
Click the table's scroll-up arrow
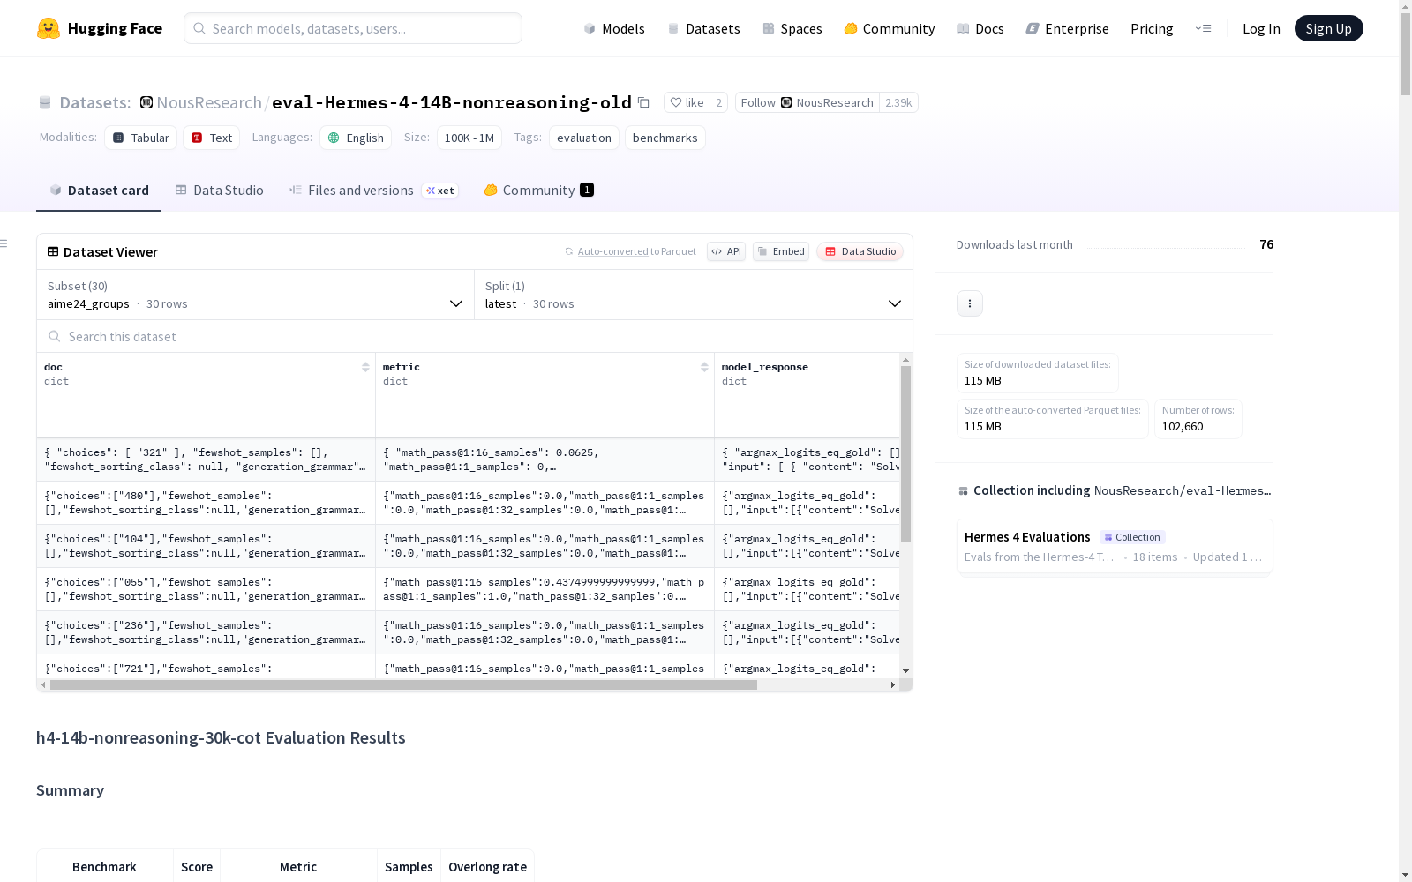905,360
